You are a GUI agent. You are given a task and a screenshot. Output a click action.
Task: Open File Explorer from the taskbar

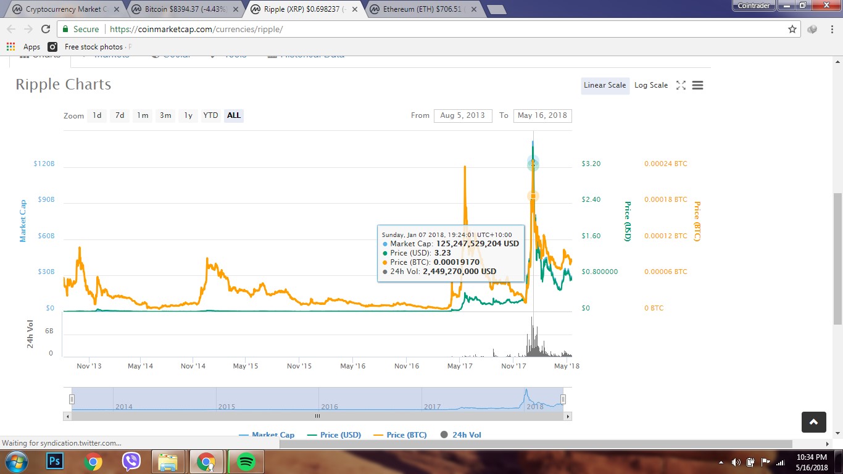click(x=168, y=462)
